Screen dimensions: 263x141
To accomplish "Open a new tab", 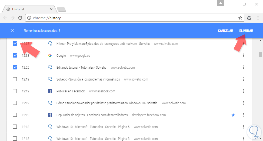I will 62,10.
